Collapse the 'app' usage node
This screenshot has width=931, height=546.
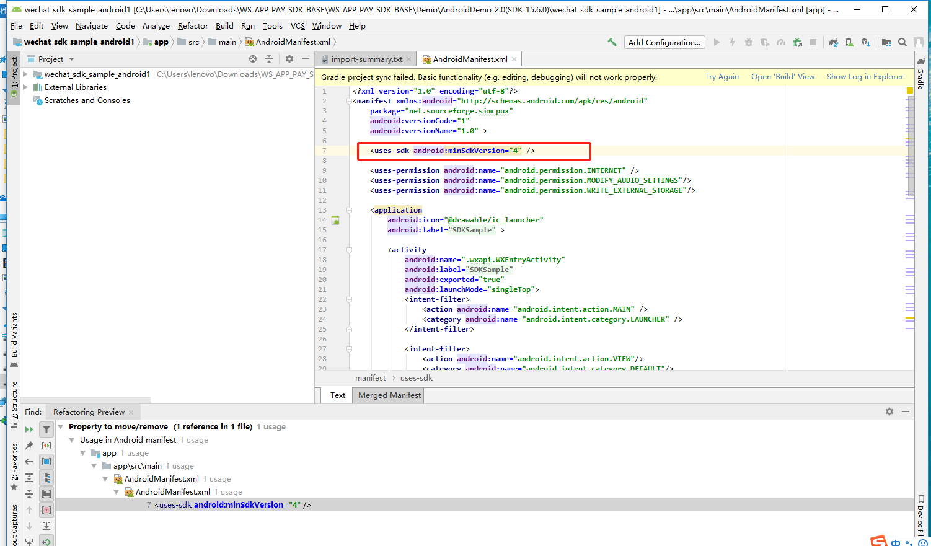83,453
